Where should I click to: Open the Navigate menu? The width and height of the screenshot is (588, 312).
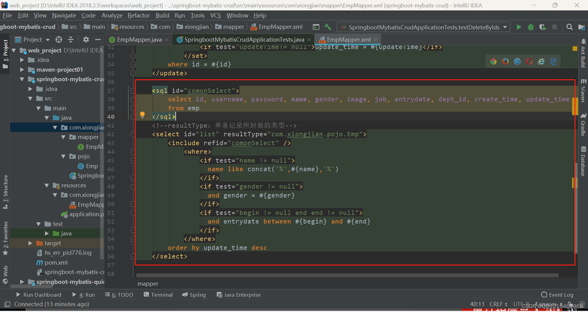[x=64, y=15]
